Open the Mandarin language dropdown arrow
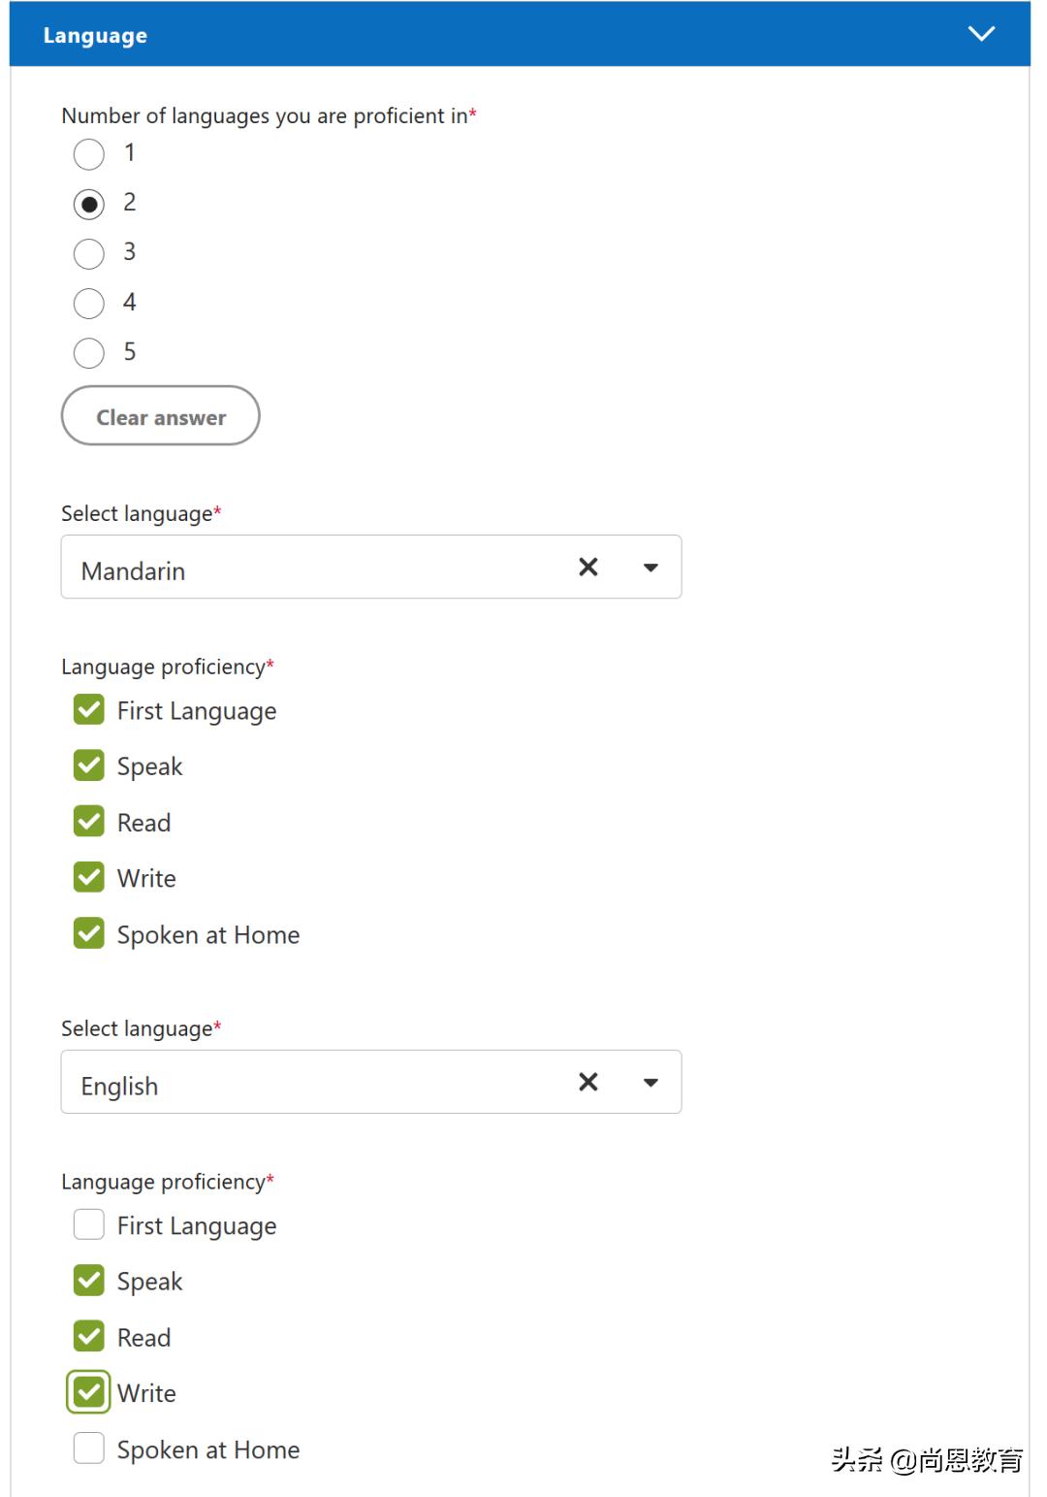Viewport: 1047px width, 1497px height. tap(650, 568)
